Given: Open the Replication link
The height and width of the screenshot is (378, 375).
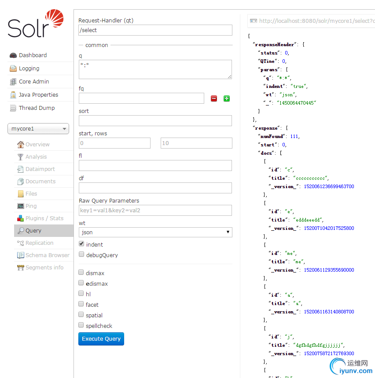Looking at the screenshot, I should [39, 243].
